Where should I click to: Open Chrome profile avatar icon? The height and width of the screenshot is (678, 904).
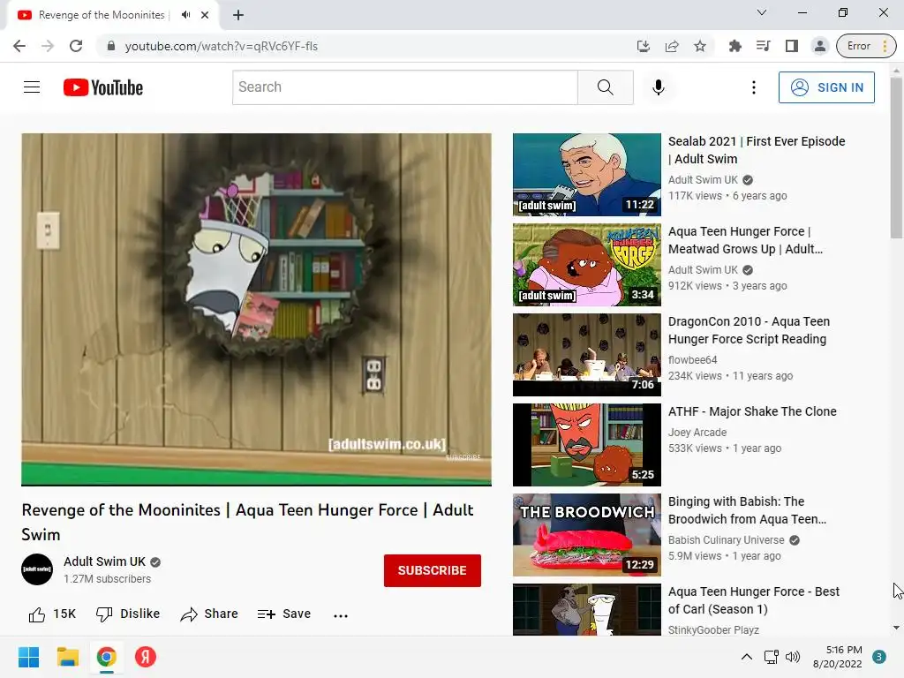[820, 46]
